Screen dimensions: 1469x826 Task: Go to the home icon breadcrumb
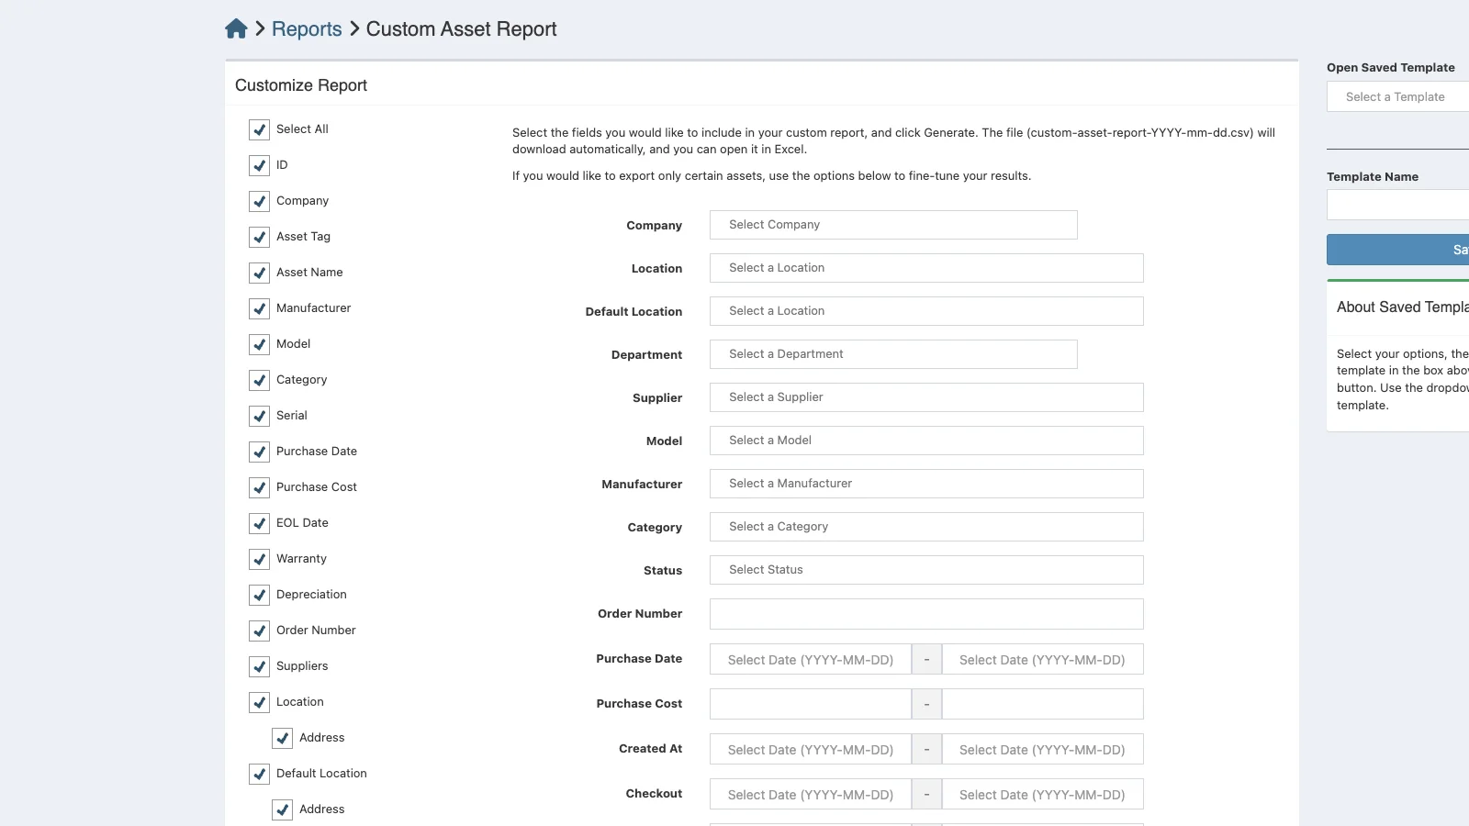point(236,29)
